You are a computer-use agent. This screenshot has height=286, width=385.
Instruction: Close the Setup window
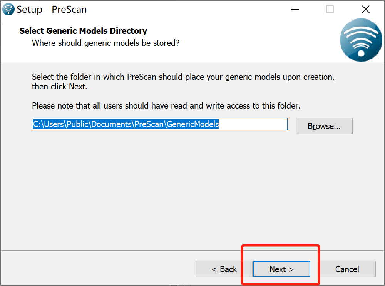click(x=366, y=9)
